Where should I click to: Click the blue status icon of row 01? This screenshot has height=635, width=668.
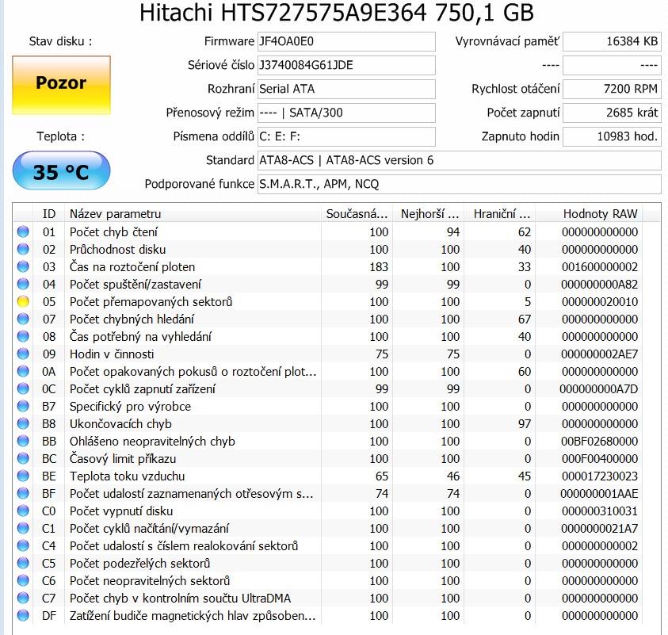[23, 231]
